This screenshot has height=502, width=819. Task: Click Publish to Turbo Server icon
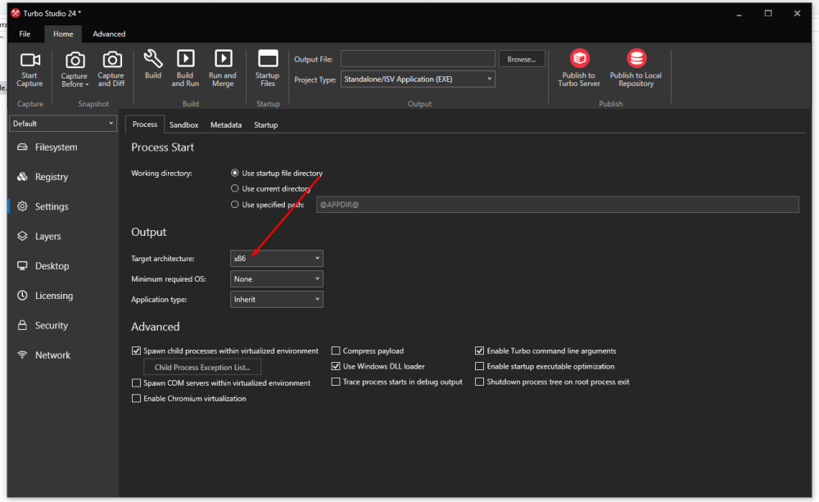[579, 58]
